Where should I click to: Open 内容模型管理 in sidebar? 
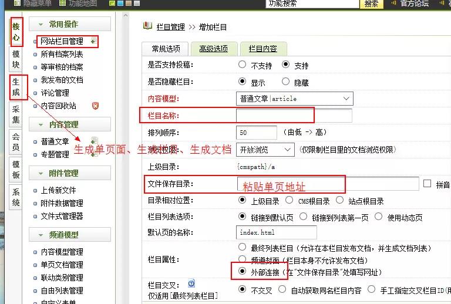62,252
